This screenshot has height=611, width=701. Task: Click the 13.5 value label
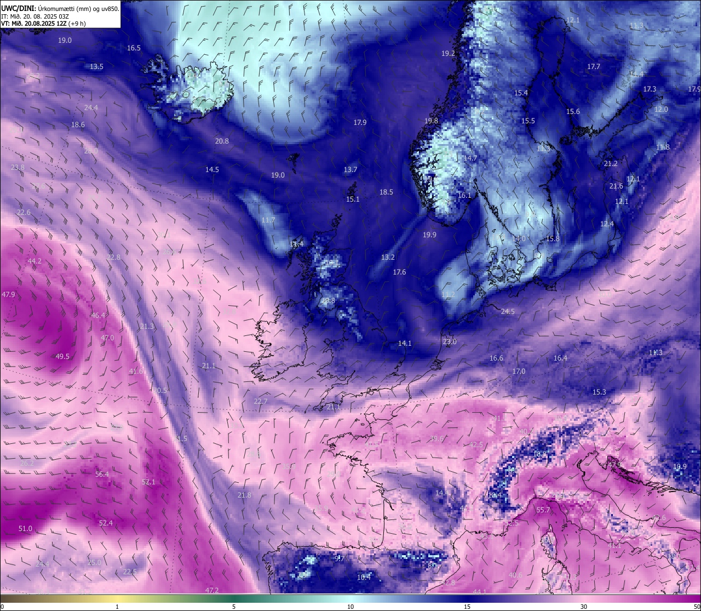point(96,67)
